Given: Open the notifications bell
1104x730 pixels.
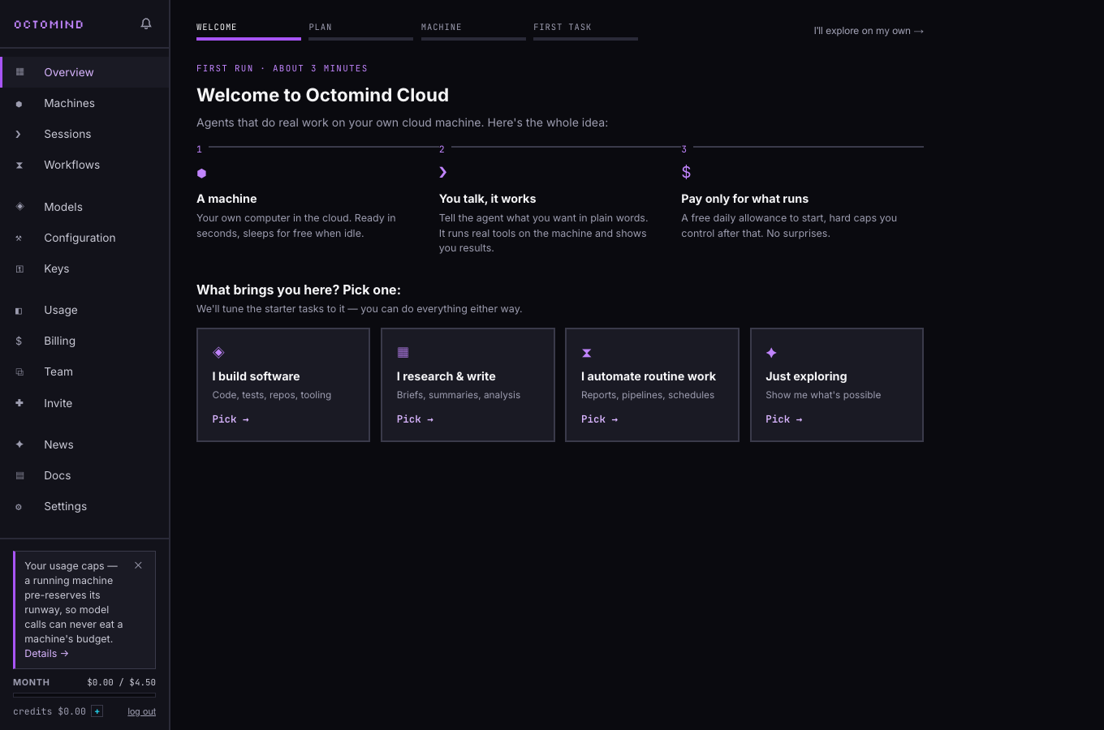Looking at the screenshot, I should pos(146,24).
